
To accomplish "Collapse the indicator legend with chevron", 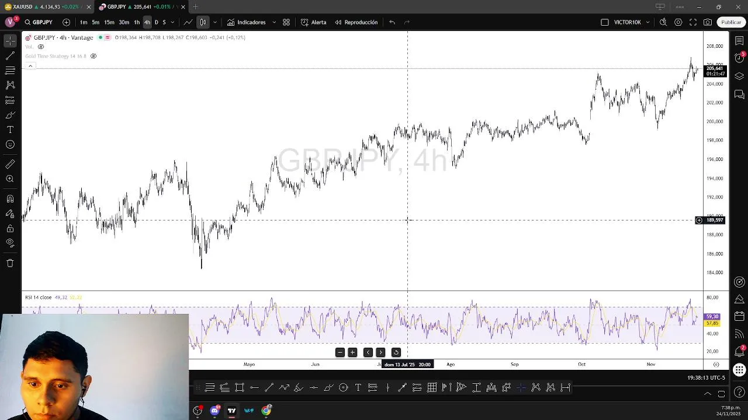I will [30, 65].
